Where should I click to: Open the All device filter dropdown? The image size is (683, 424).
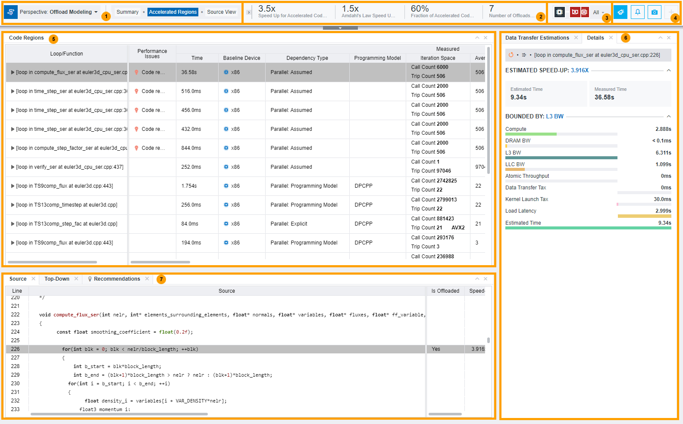click(598, 12)
